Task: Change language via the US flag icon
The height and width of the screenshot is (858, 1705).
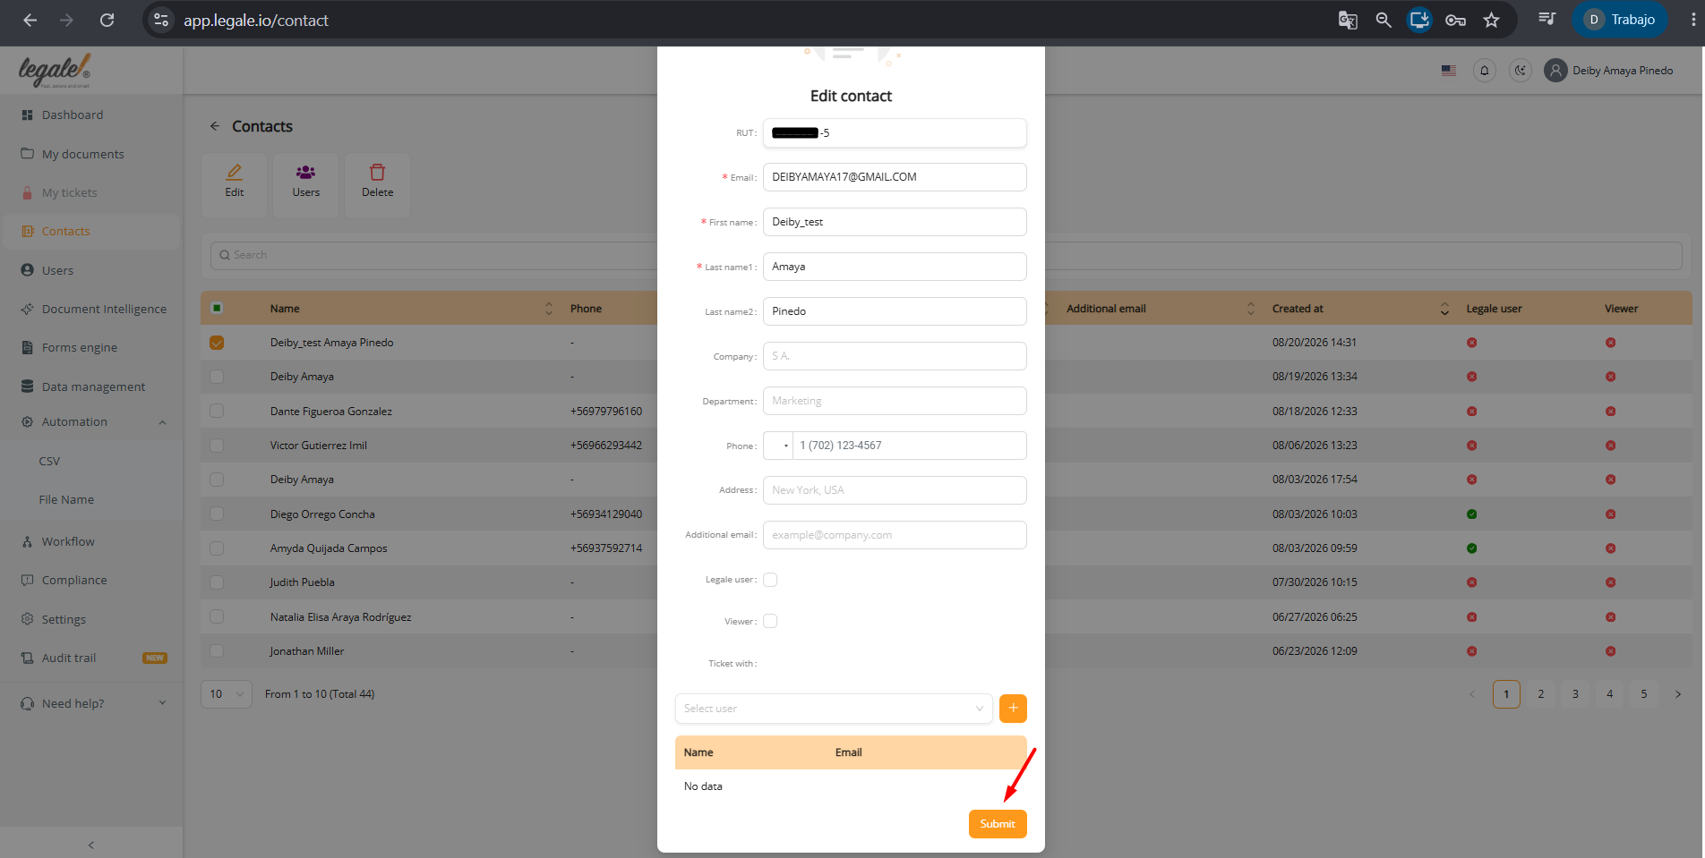Action: 1448,71
